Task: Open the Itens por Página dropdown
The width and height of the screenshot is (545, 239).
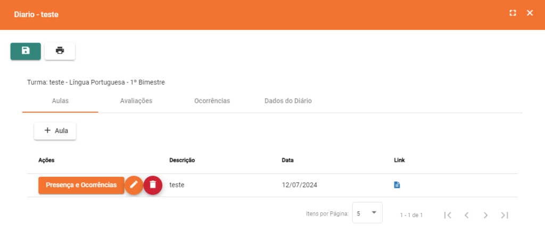Action: point(367,213)
